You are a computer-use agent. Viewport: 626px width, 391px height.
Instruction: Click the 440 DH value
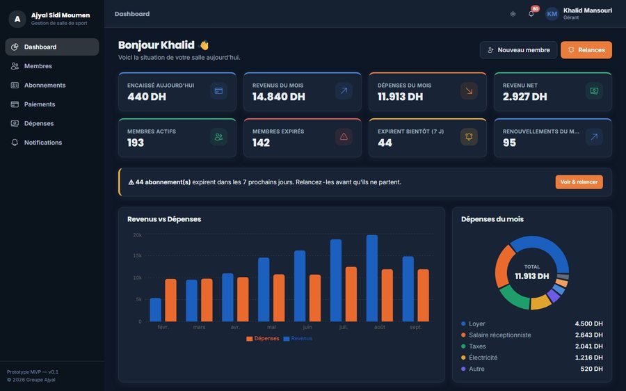pos(147,97)
